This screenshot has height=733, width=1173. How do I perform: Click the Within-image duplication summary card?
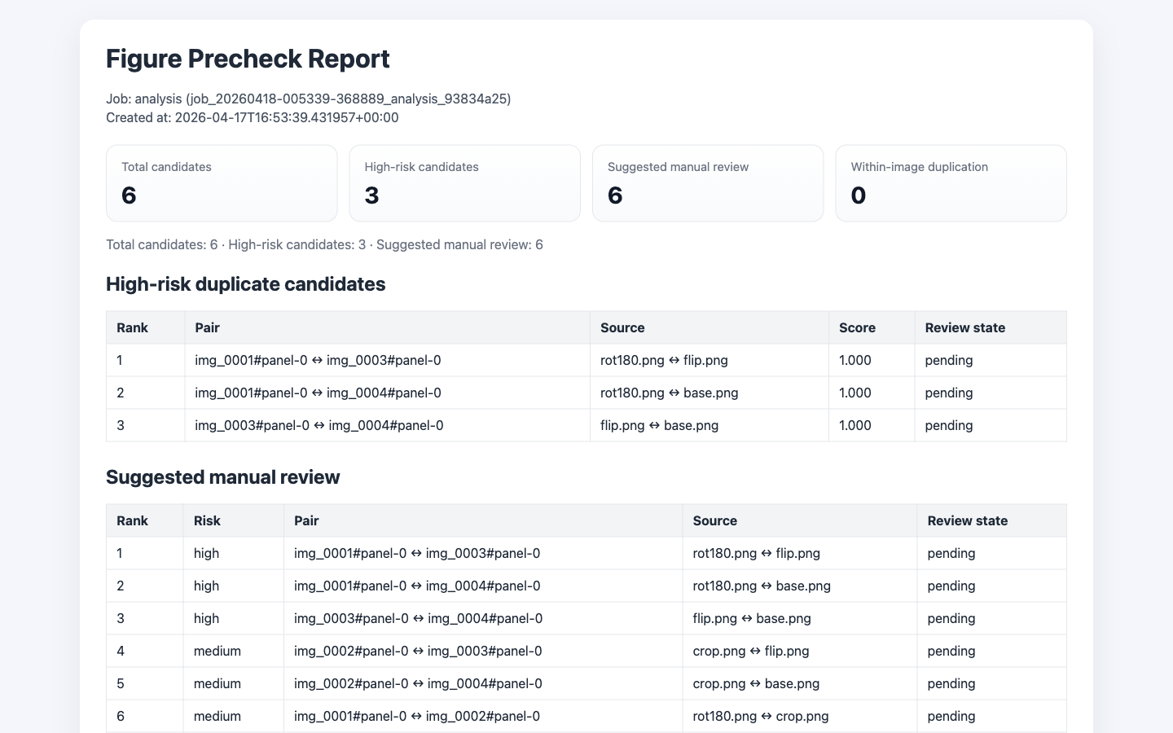[x=951, y=183]
